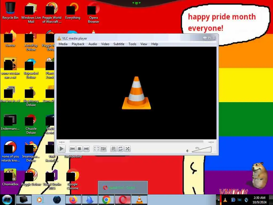Show hidden system tray icons
This screenshot has width=273, height=205.
[218, 200]
